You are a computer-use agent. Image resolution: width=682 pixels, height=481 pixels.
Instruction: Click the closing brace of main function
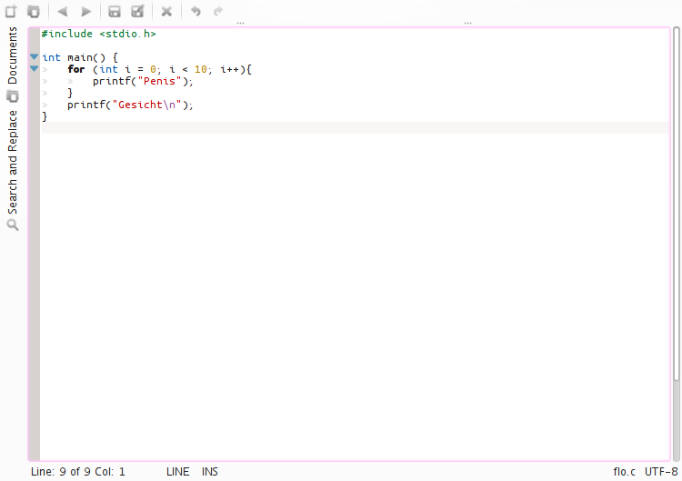(x=45, y=116)
